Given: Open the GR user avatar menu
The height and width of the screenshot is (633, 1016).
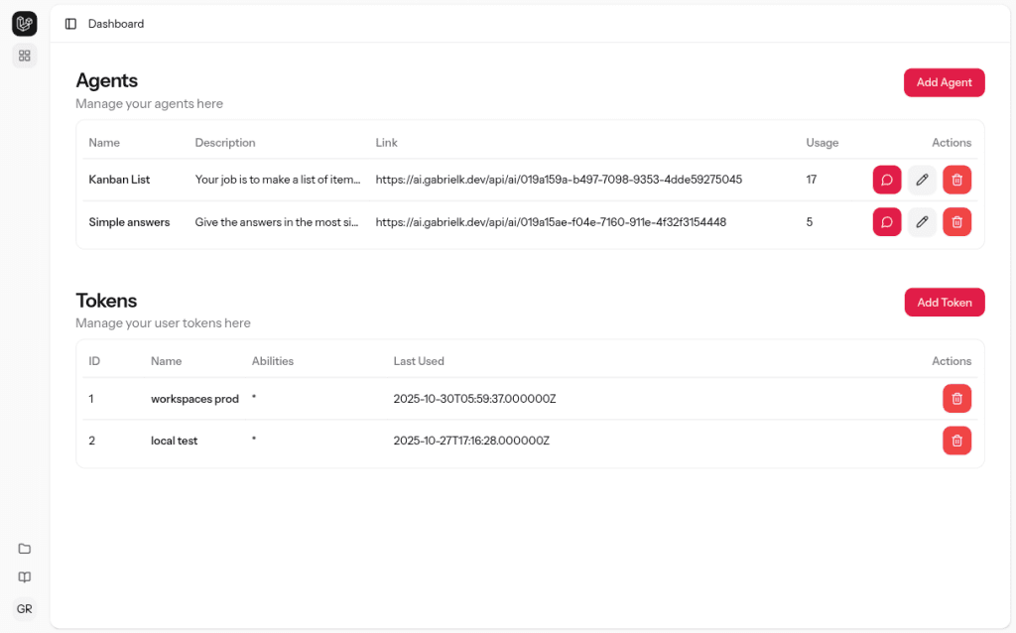Looking at the screenshot, I should pyautogui.click(x=25, y=609).
